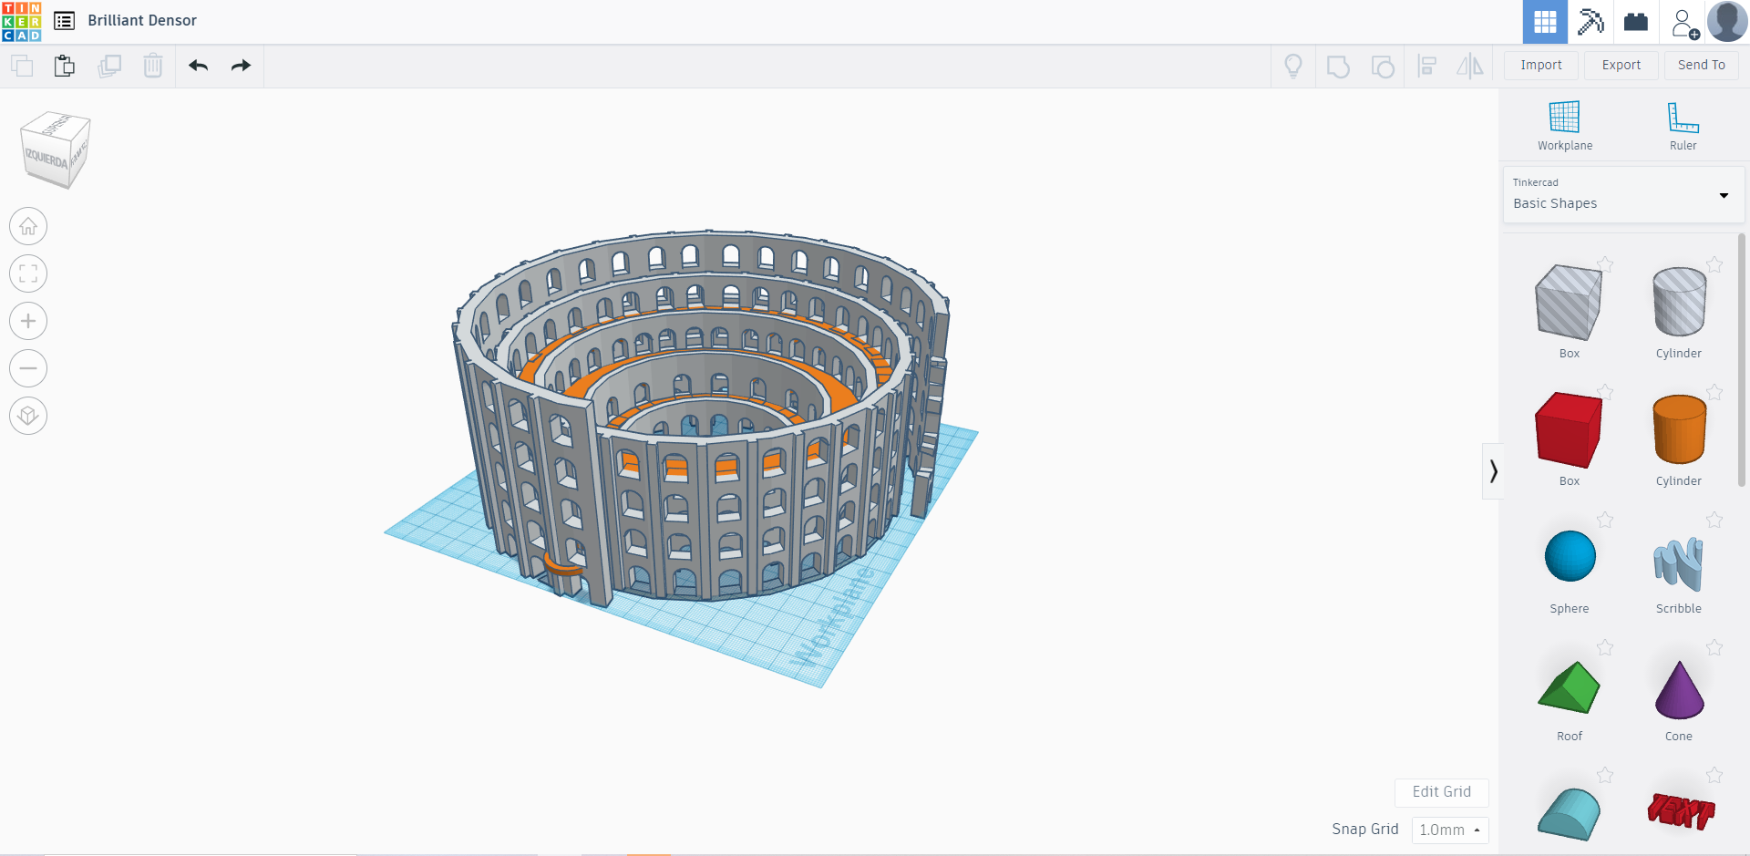
Task: Redo the last action
Action: pyautogui.click(x=241, y=66)
